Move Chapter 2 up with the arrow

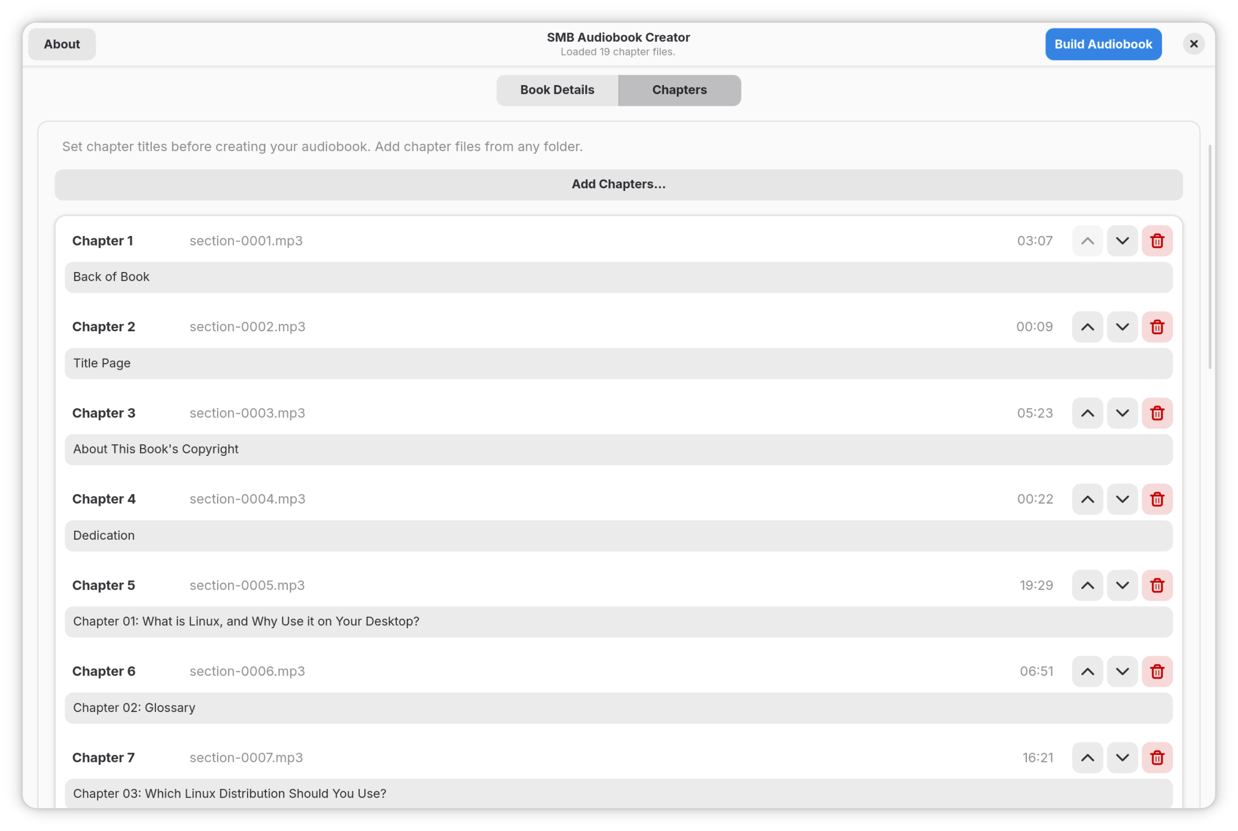[x=1088, y=327]
